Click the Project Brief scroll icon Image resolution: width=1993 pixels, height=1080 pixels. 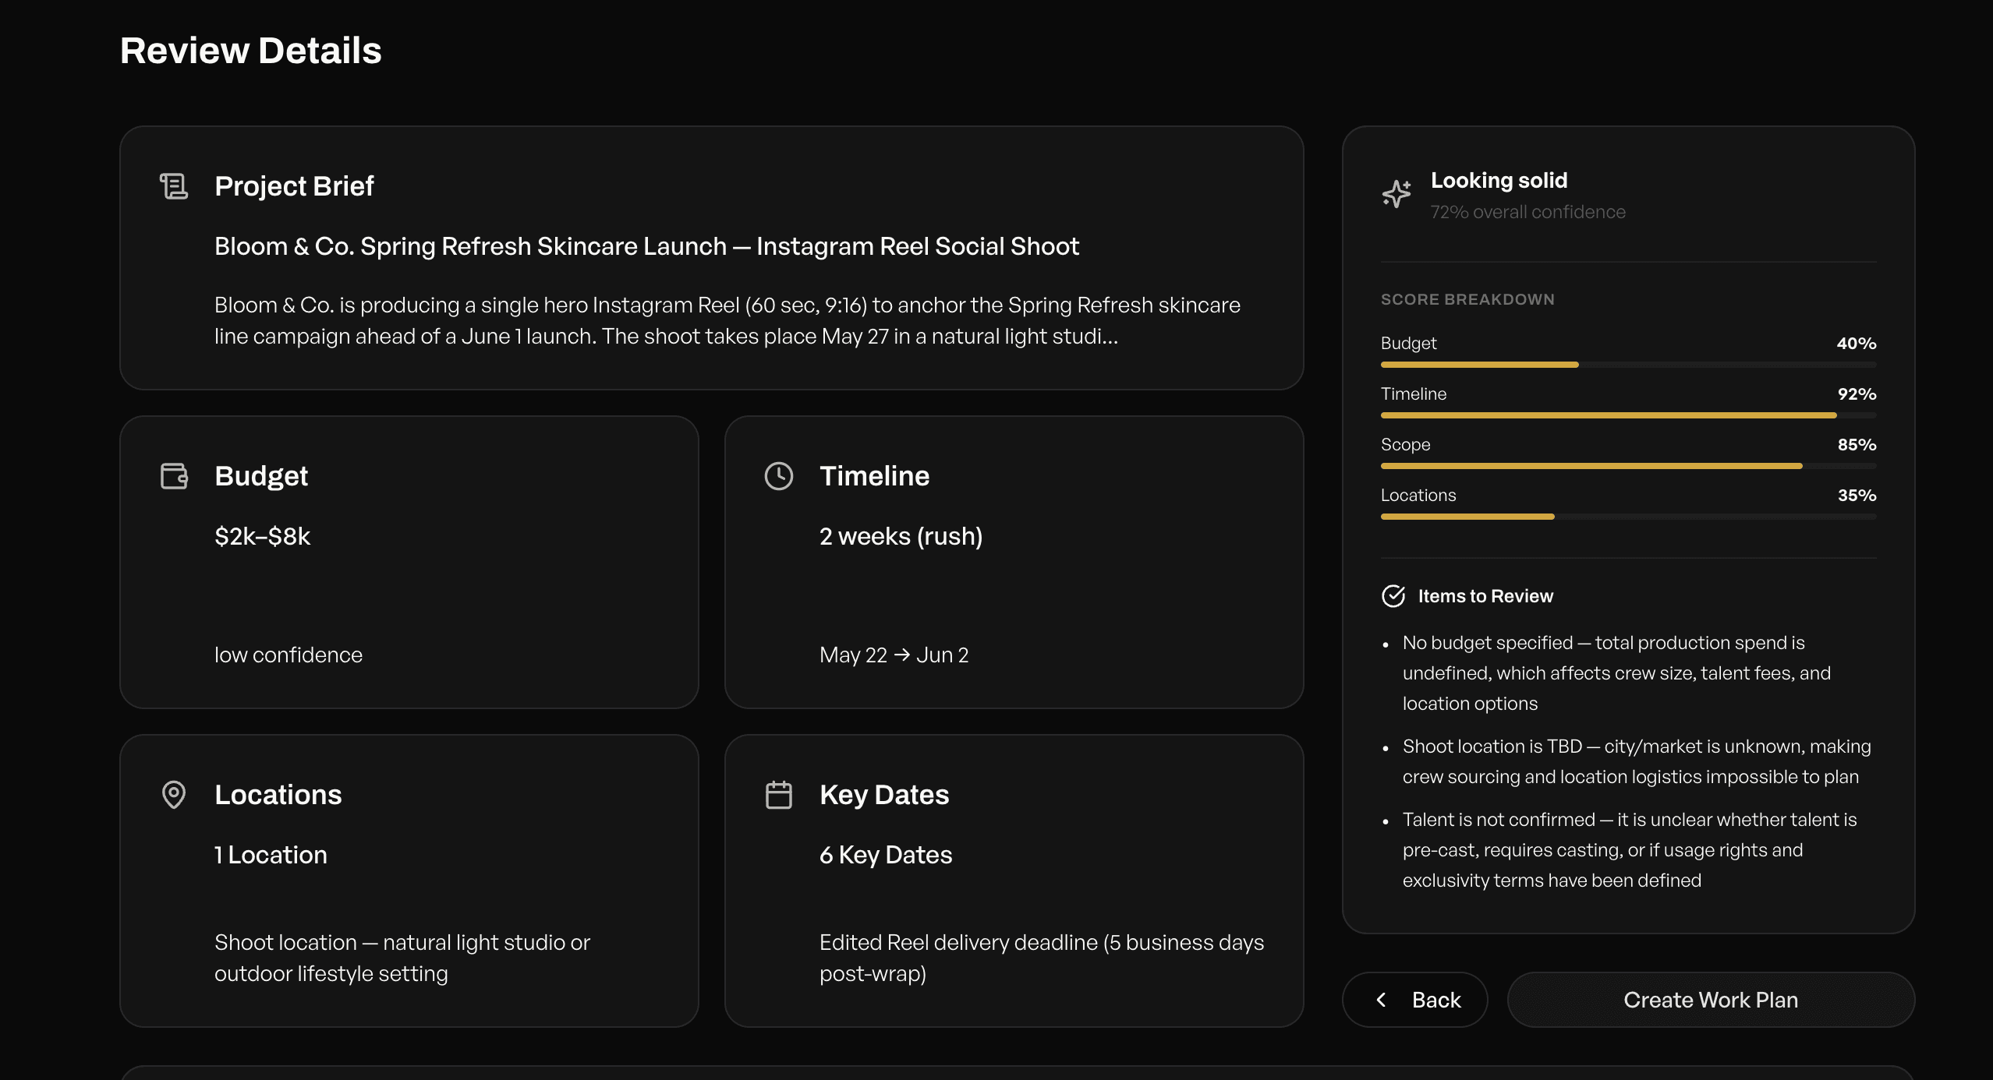tap(174, 186)
